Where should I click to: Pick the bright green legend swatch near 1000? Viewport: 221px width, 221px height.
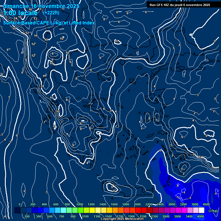(x=81, y=210)
